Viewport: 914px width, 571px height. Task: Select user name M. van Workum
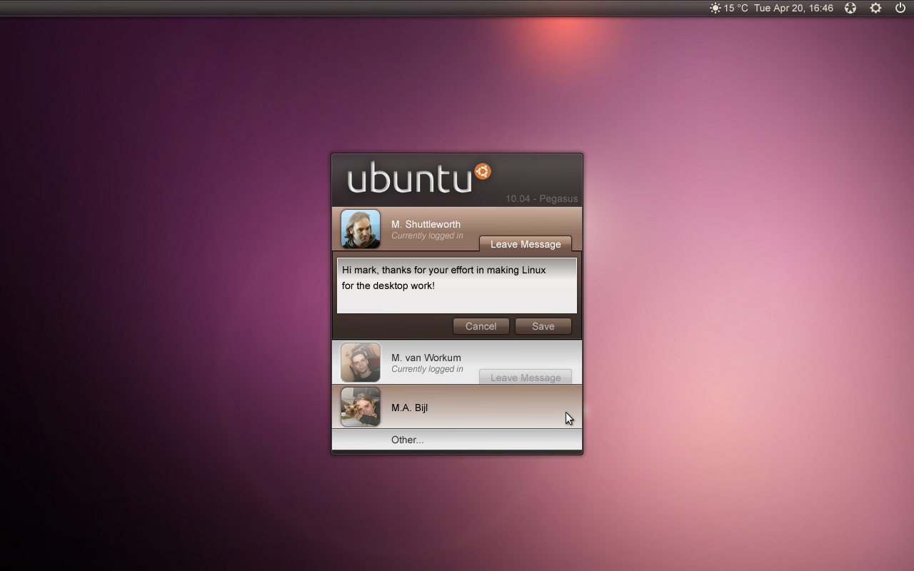coord(426,358)
